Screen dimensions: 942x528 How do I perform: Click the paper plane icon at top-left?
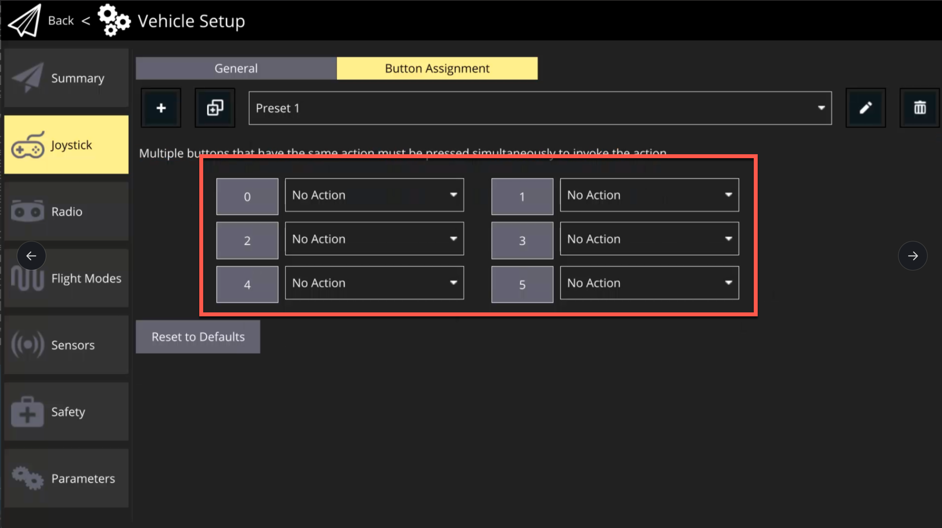[24, 20]
